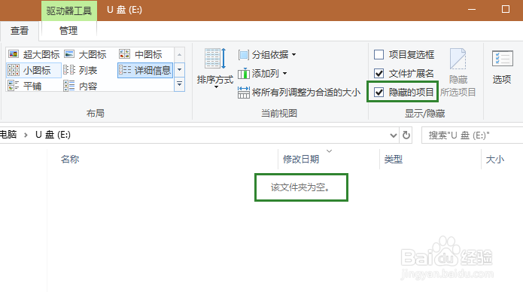523x292 pixels.
Task: Select the Extra large icons layout (超大图标)
Action: (34, 54)
